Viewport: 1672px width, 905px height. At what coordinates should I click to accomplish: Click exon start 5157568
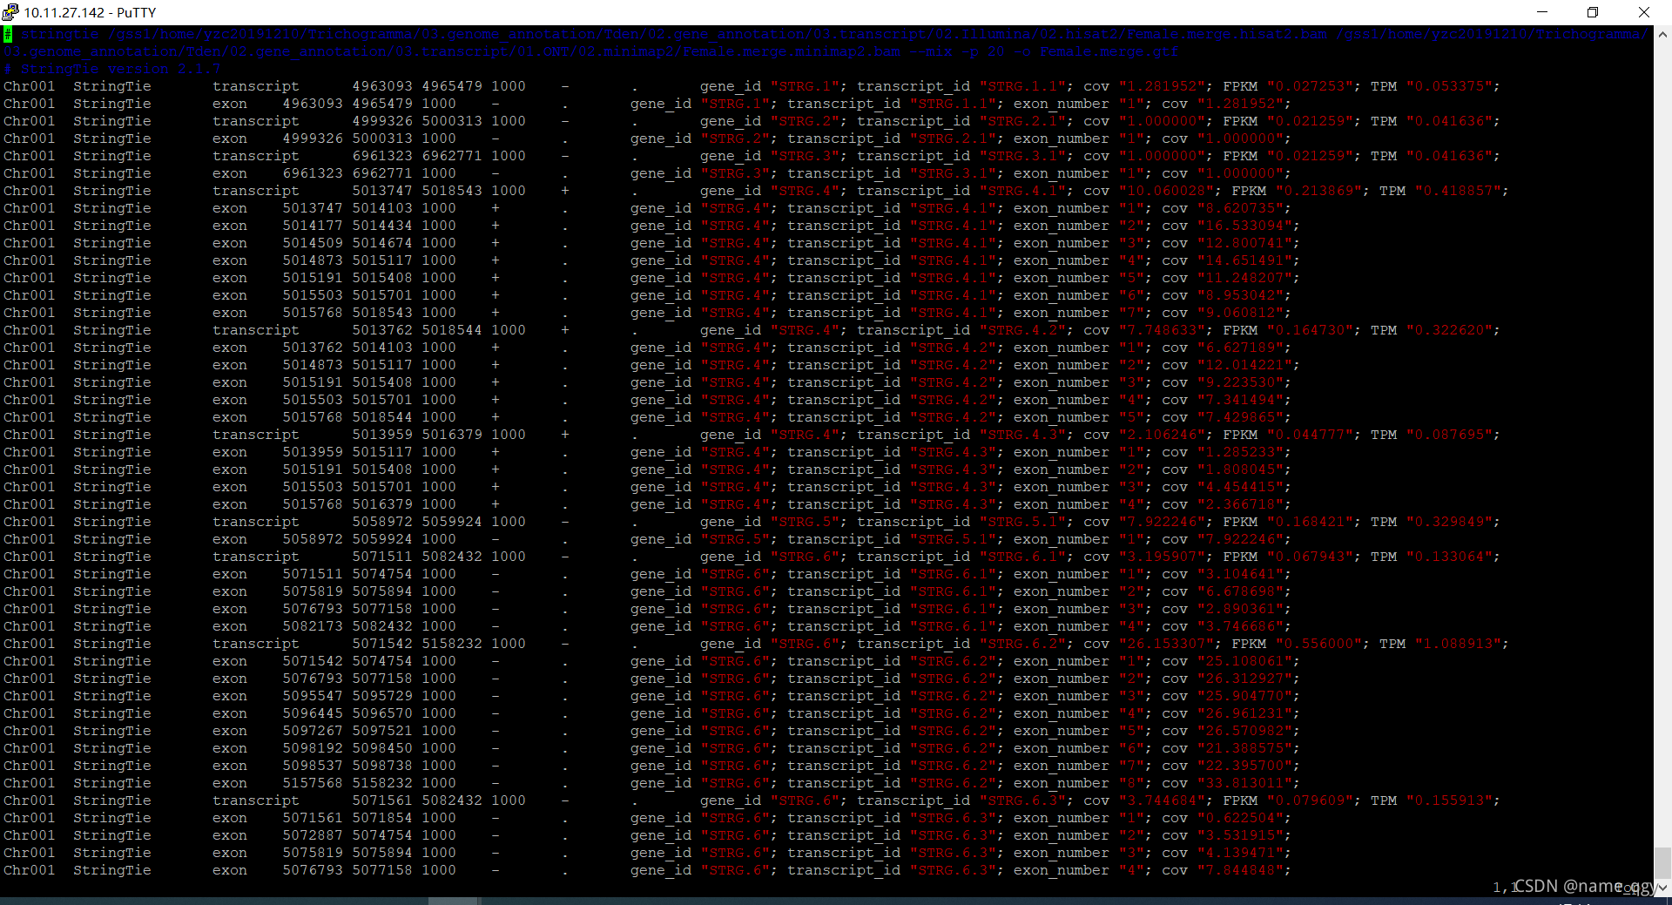click(313, 783)
